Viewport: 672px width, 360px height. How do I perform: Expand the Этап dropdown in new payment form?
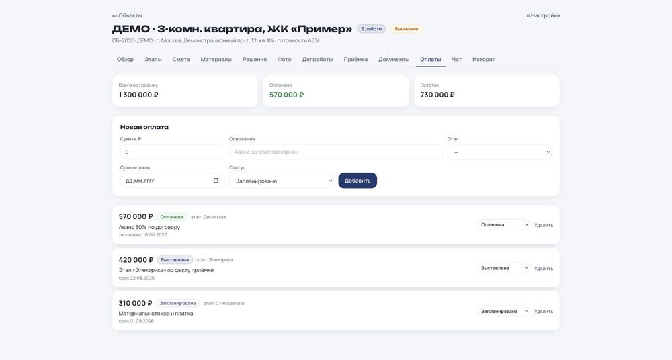[500, 152]
